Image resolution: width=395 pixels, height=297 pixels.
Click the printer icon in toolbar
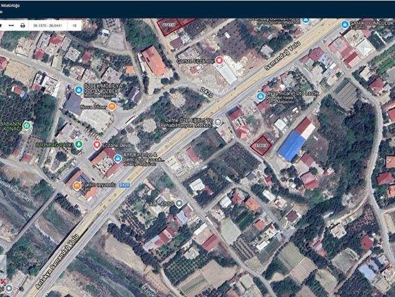pos(23,25)
